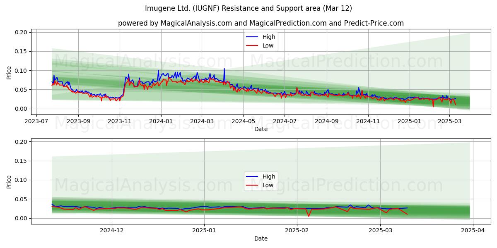Click the '2024-09' tick label on upper chart
Viewport: 497px width, 248px height.
(x=327, y=121)
